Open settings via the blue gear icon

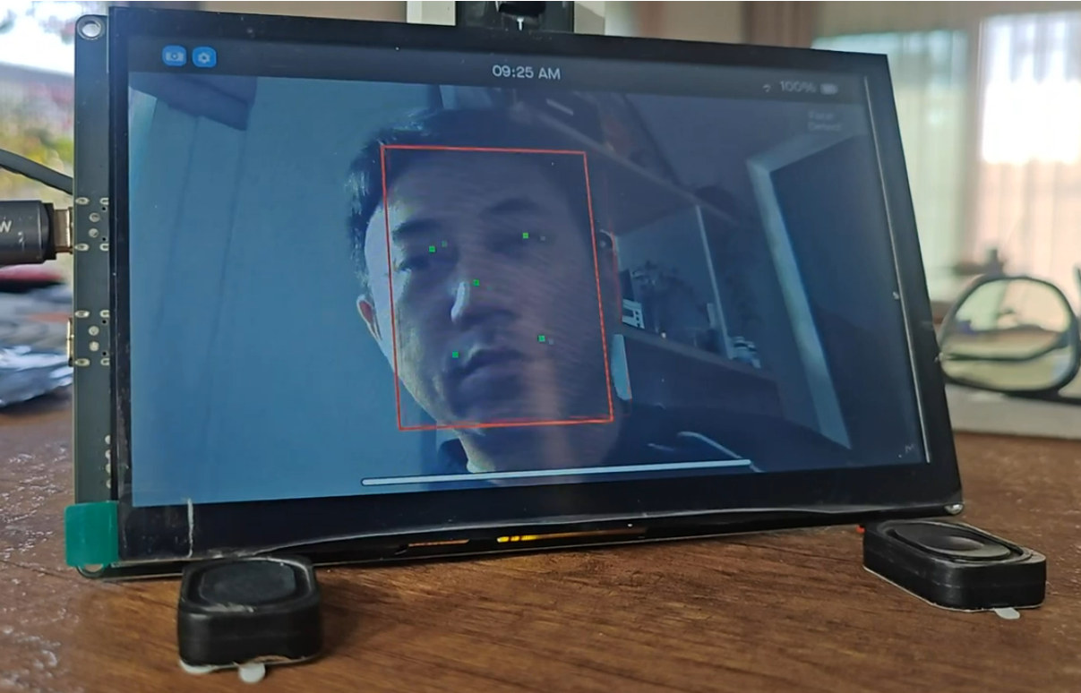(204, 57)
